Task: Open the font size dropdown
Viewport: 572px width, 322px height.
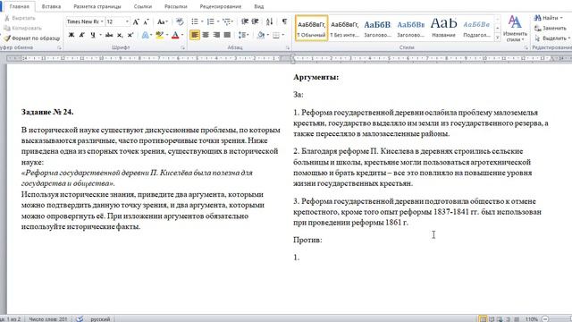Action: coord(127,21)
